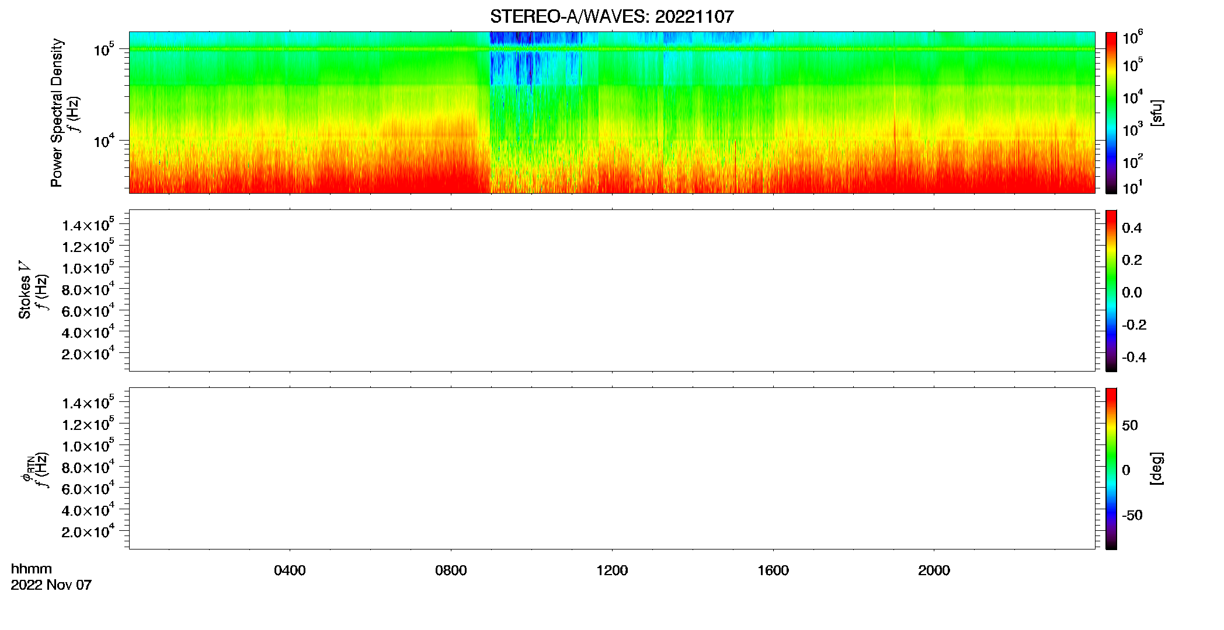Click the Power Spectral Density axis label
The image size is (1224, 630).
[57, 113]
